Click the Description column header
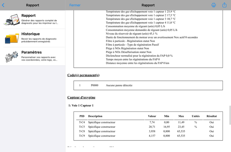231x152 pixels. coord(95,116)
